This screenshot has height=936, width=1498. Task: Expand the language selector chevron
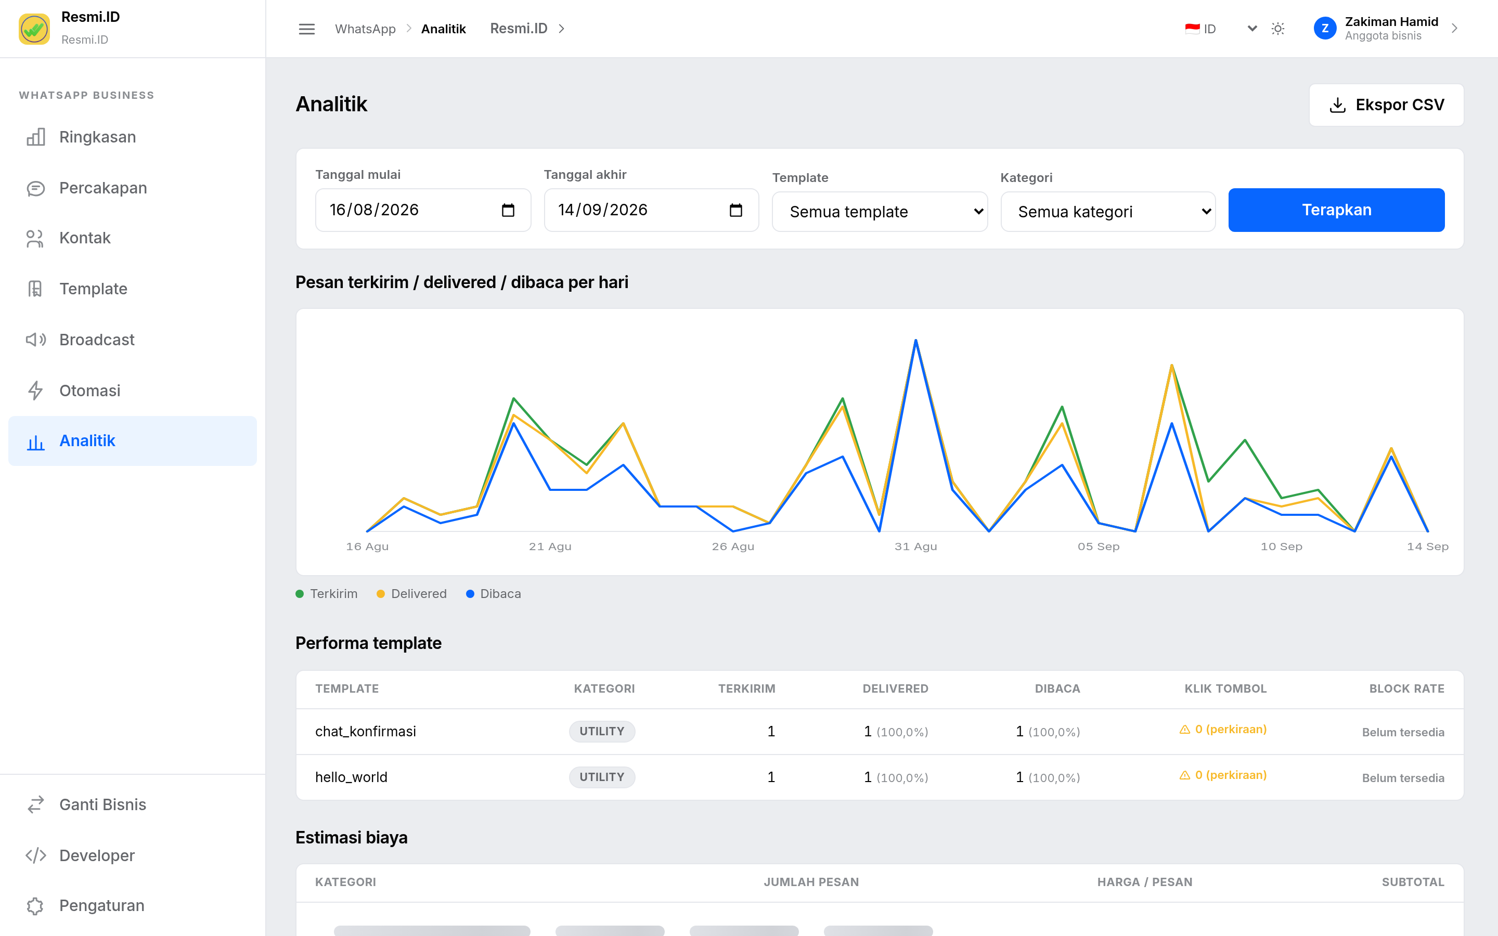click(x=1252, y=29)
